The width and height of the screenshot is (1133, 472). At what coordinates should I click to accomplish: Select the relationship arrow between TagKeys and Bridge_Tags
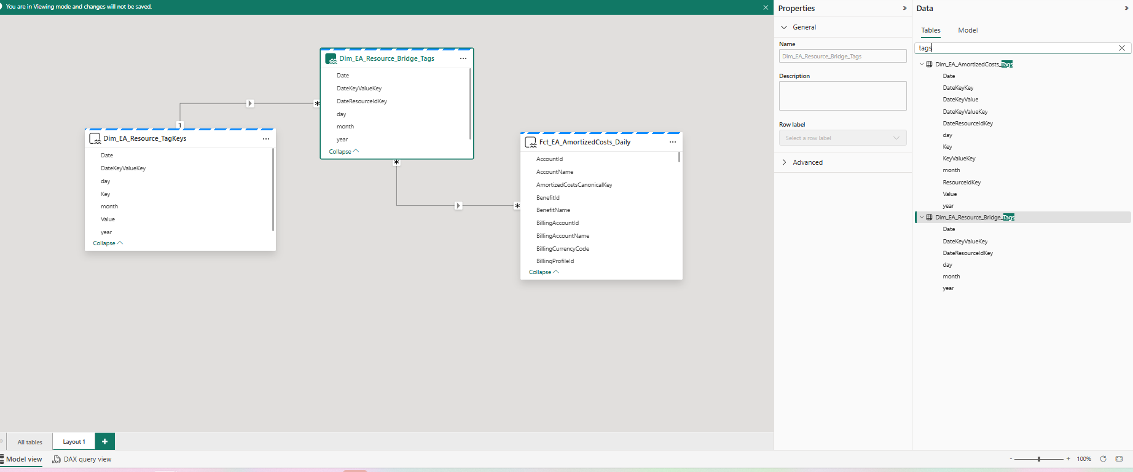[250, 103]
